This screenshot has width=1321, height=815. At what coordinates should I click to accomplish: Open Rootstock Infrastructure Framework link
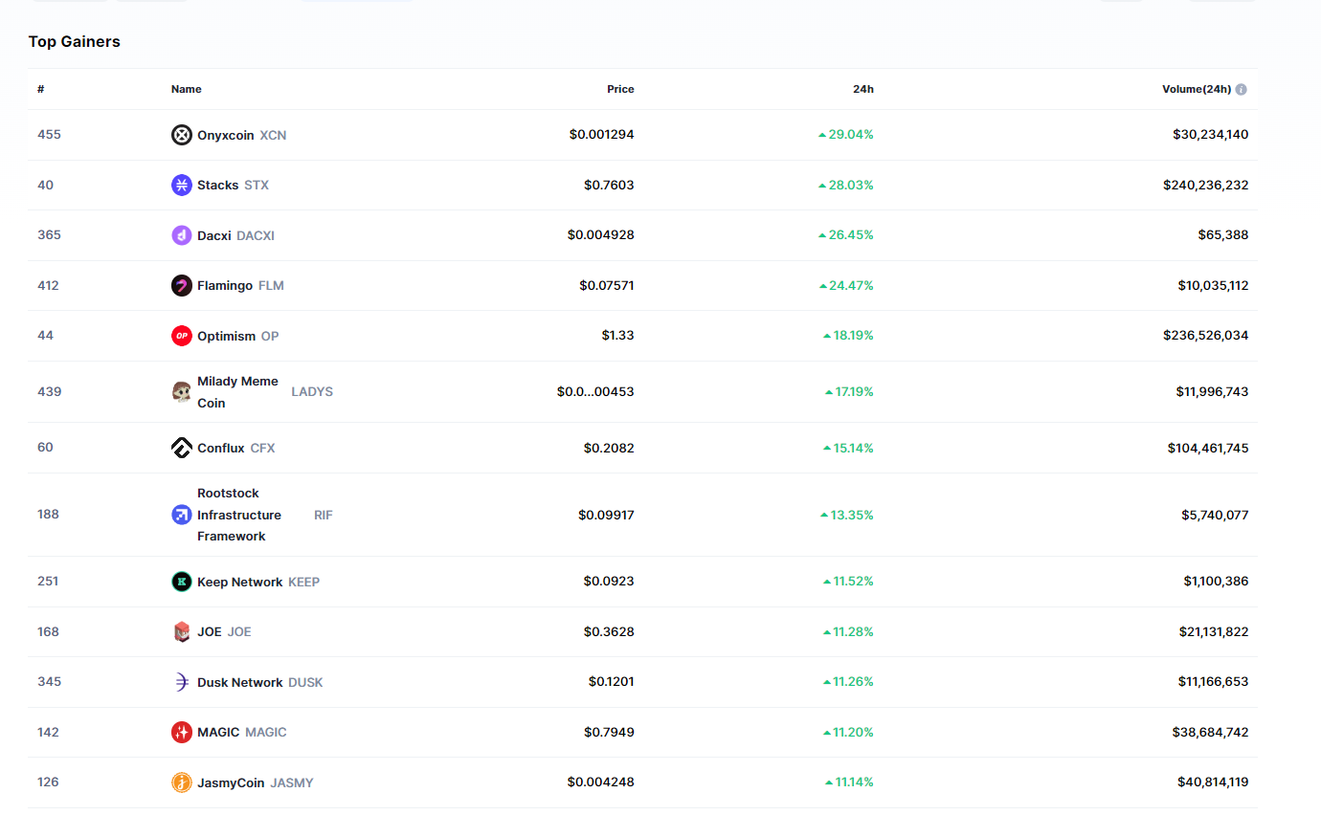coord(239,515)
